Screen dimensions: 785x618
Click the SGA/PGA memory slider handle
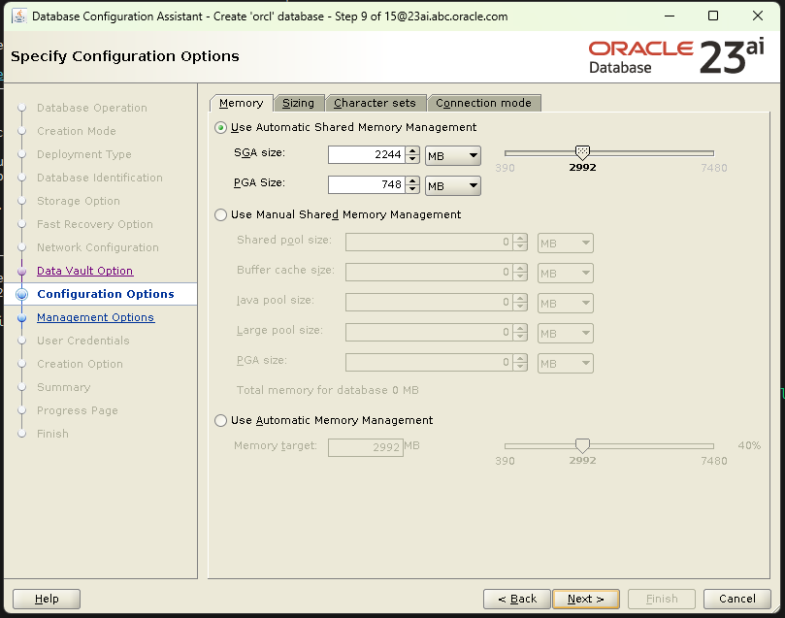(x=582, y=152)
